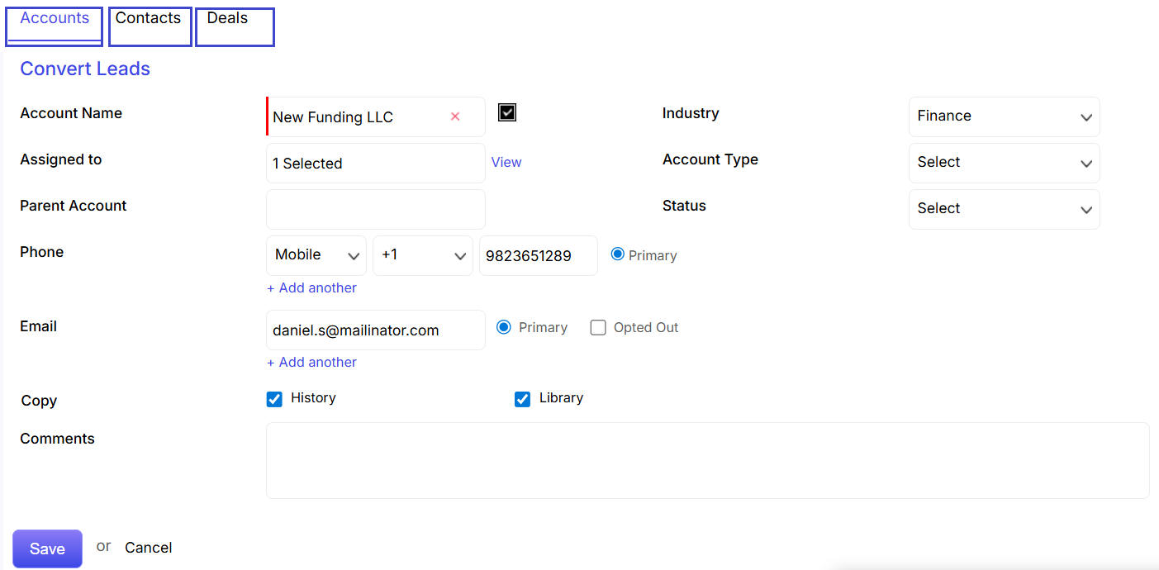Click View next to Assigned to
The width and height of the screenshot is (1159, 570).
click(506, 163)
